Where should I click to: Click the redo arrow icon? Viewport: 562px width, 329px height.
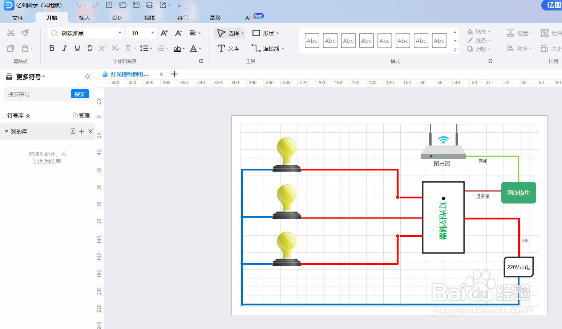96,5
